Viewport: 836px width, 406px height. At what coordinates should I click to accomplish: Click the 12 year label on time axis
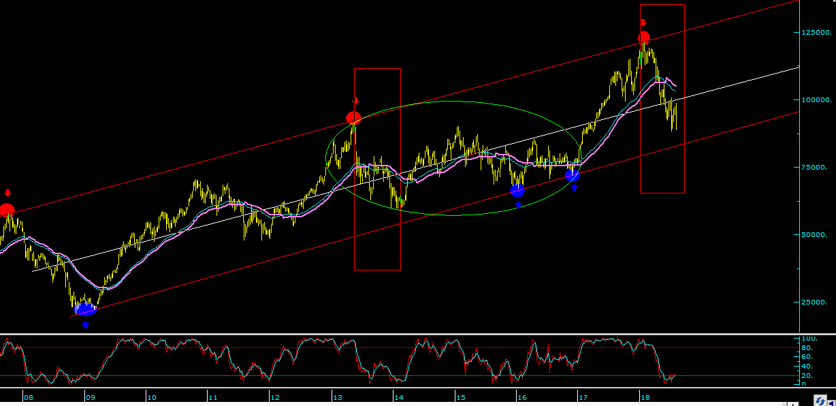click(275, 397)
